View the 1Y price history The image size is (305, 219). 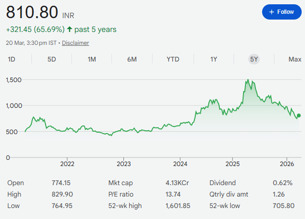pos(213,59)
